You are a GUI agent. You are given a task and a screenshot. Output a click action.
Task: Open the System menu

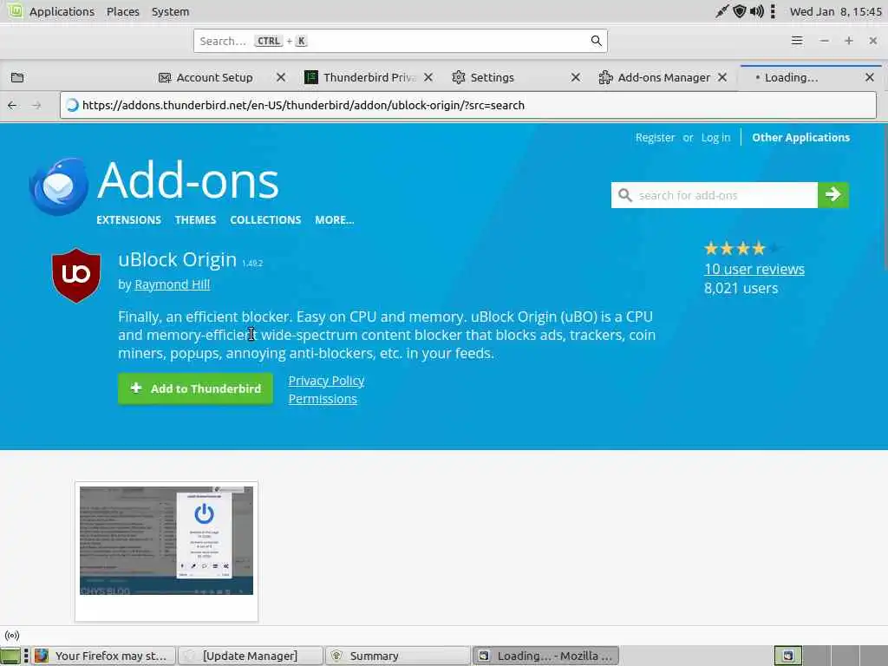coord(171,11)
